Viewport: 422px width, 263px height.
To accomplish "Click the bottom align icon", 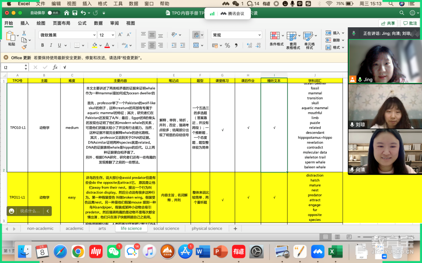I will pyautogui.click(x=161, y=35).
